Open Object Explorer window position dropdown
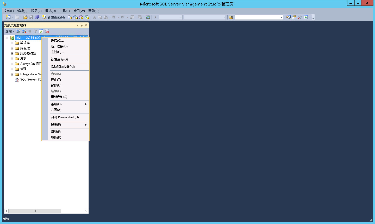 pos(77,25)
